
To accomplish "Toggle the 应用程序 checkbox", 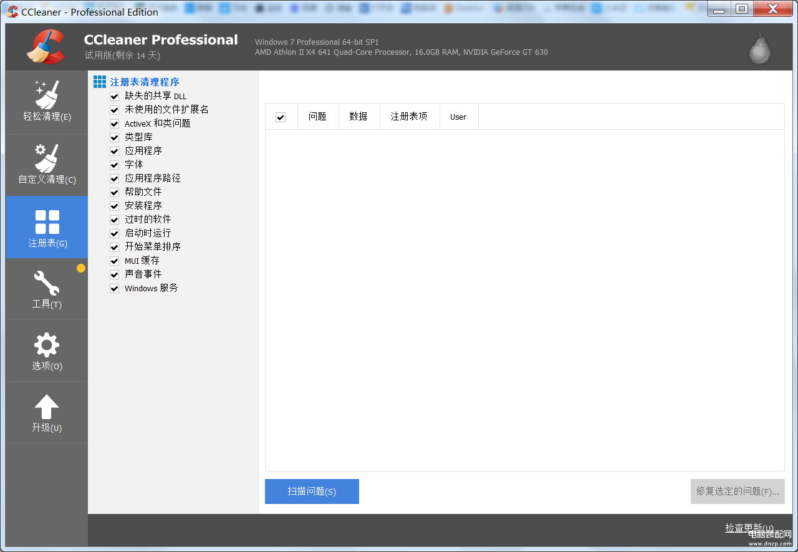I will tap(114, 151).
